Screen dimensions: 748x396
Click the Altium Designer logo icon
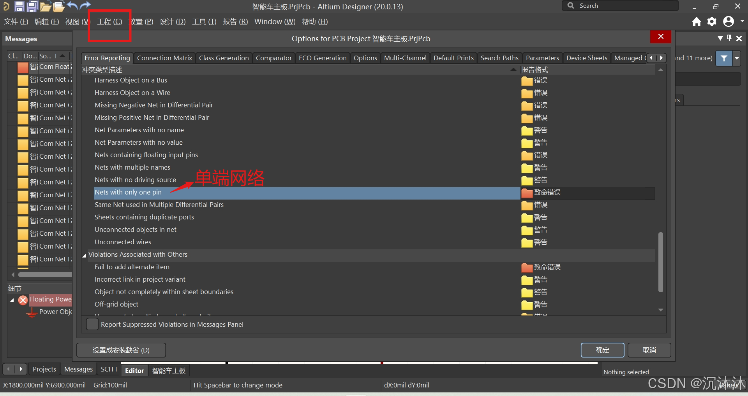point(6,6)
